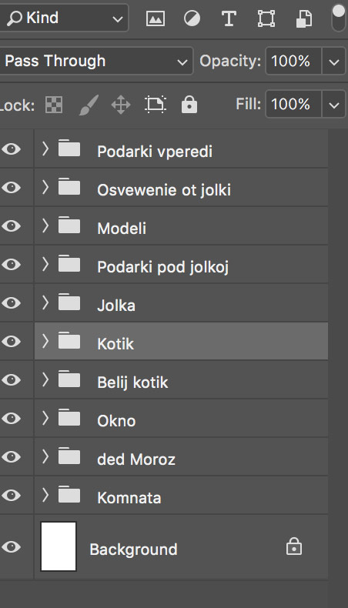
Task: Filter for shape layers icon
Action: pos(266,18)
